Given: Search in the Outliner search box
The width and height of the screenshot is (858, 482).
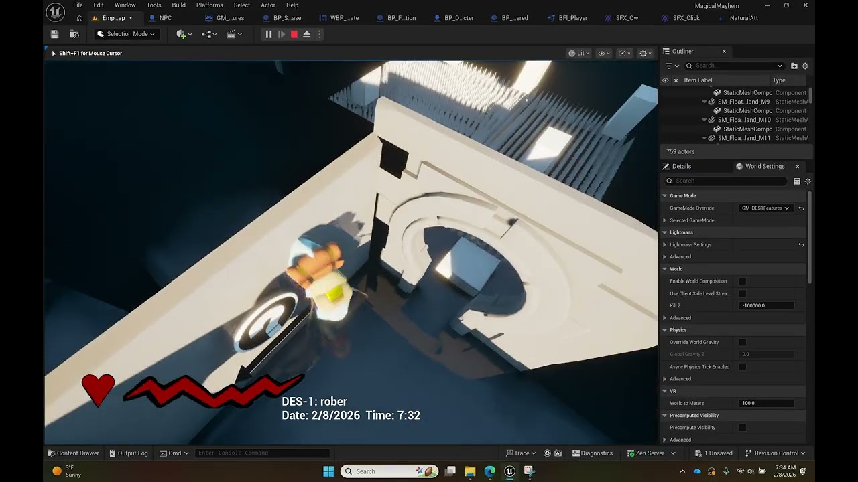Looking at the screenshot, I should click(x=734, y=66).
